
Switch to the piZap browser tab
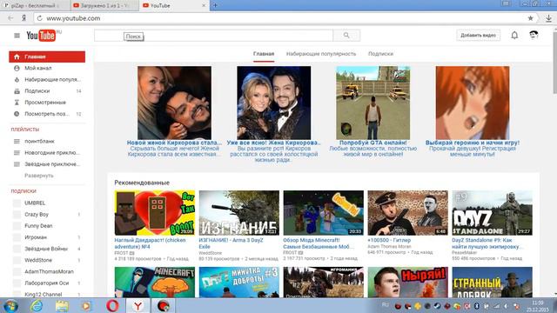click(35, 6)
